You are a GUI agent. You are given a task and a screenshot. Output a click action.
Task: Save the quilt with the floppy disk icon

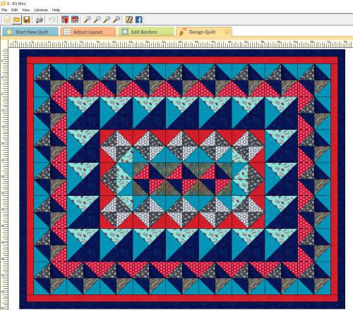tap(27, 20)
